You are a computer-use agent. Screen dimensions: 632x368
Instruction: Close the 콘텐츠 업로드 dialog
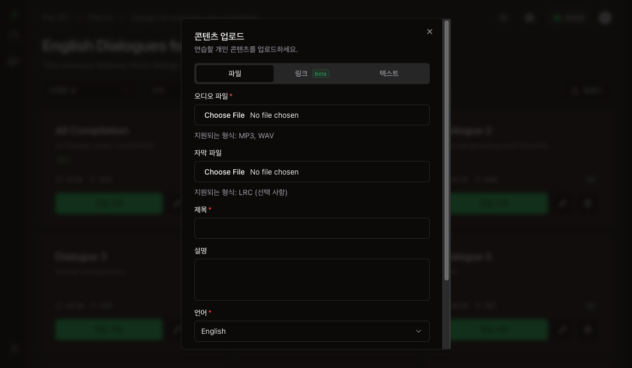point(430,32)
